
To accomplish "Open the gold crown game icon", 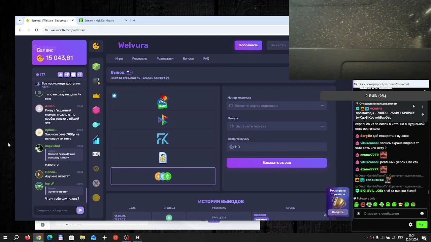I will point(96,96).
